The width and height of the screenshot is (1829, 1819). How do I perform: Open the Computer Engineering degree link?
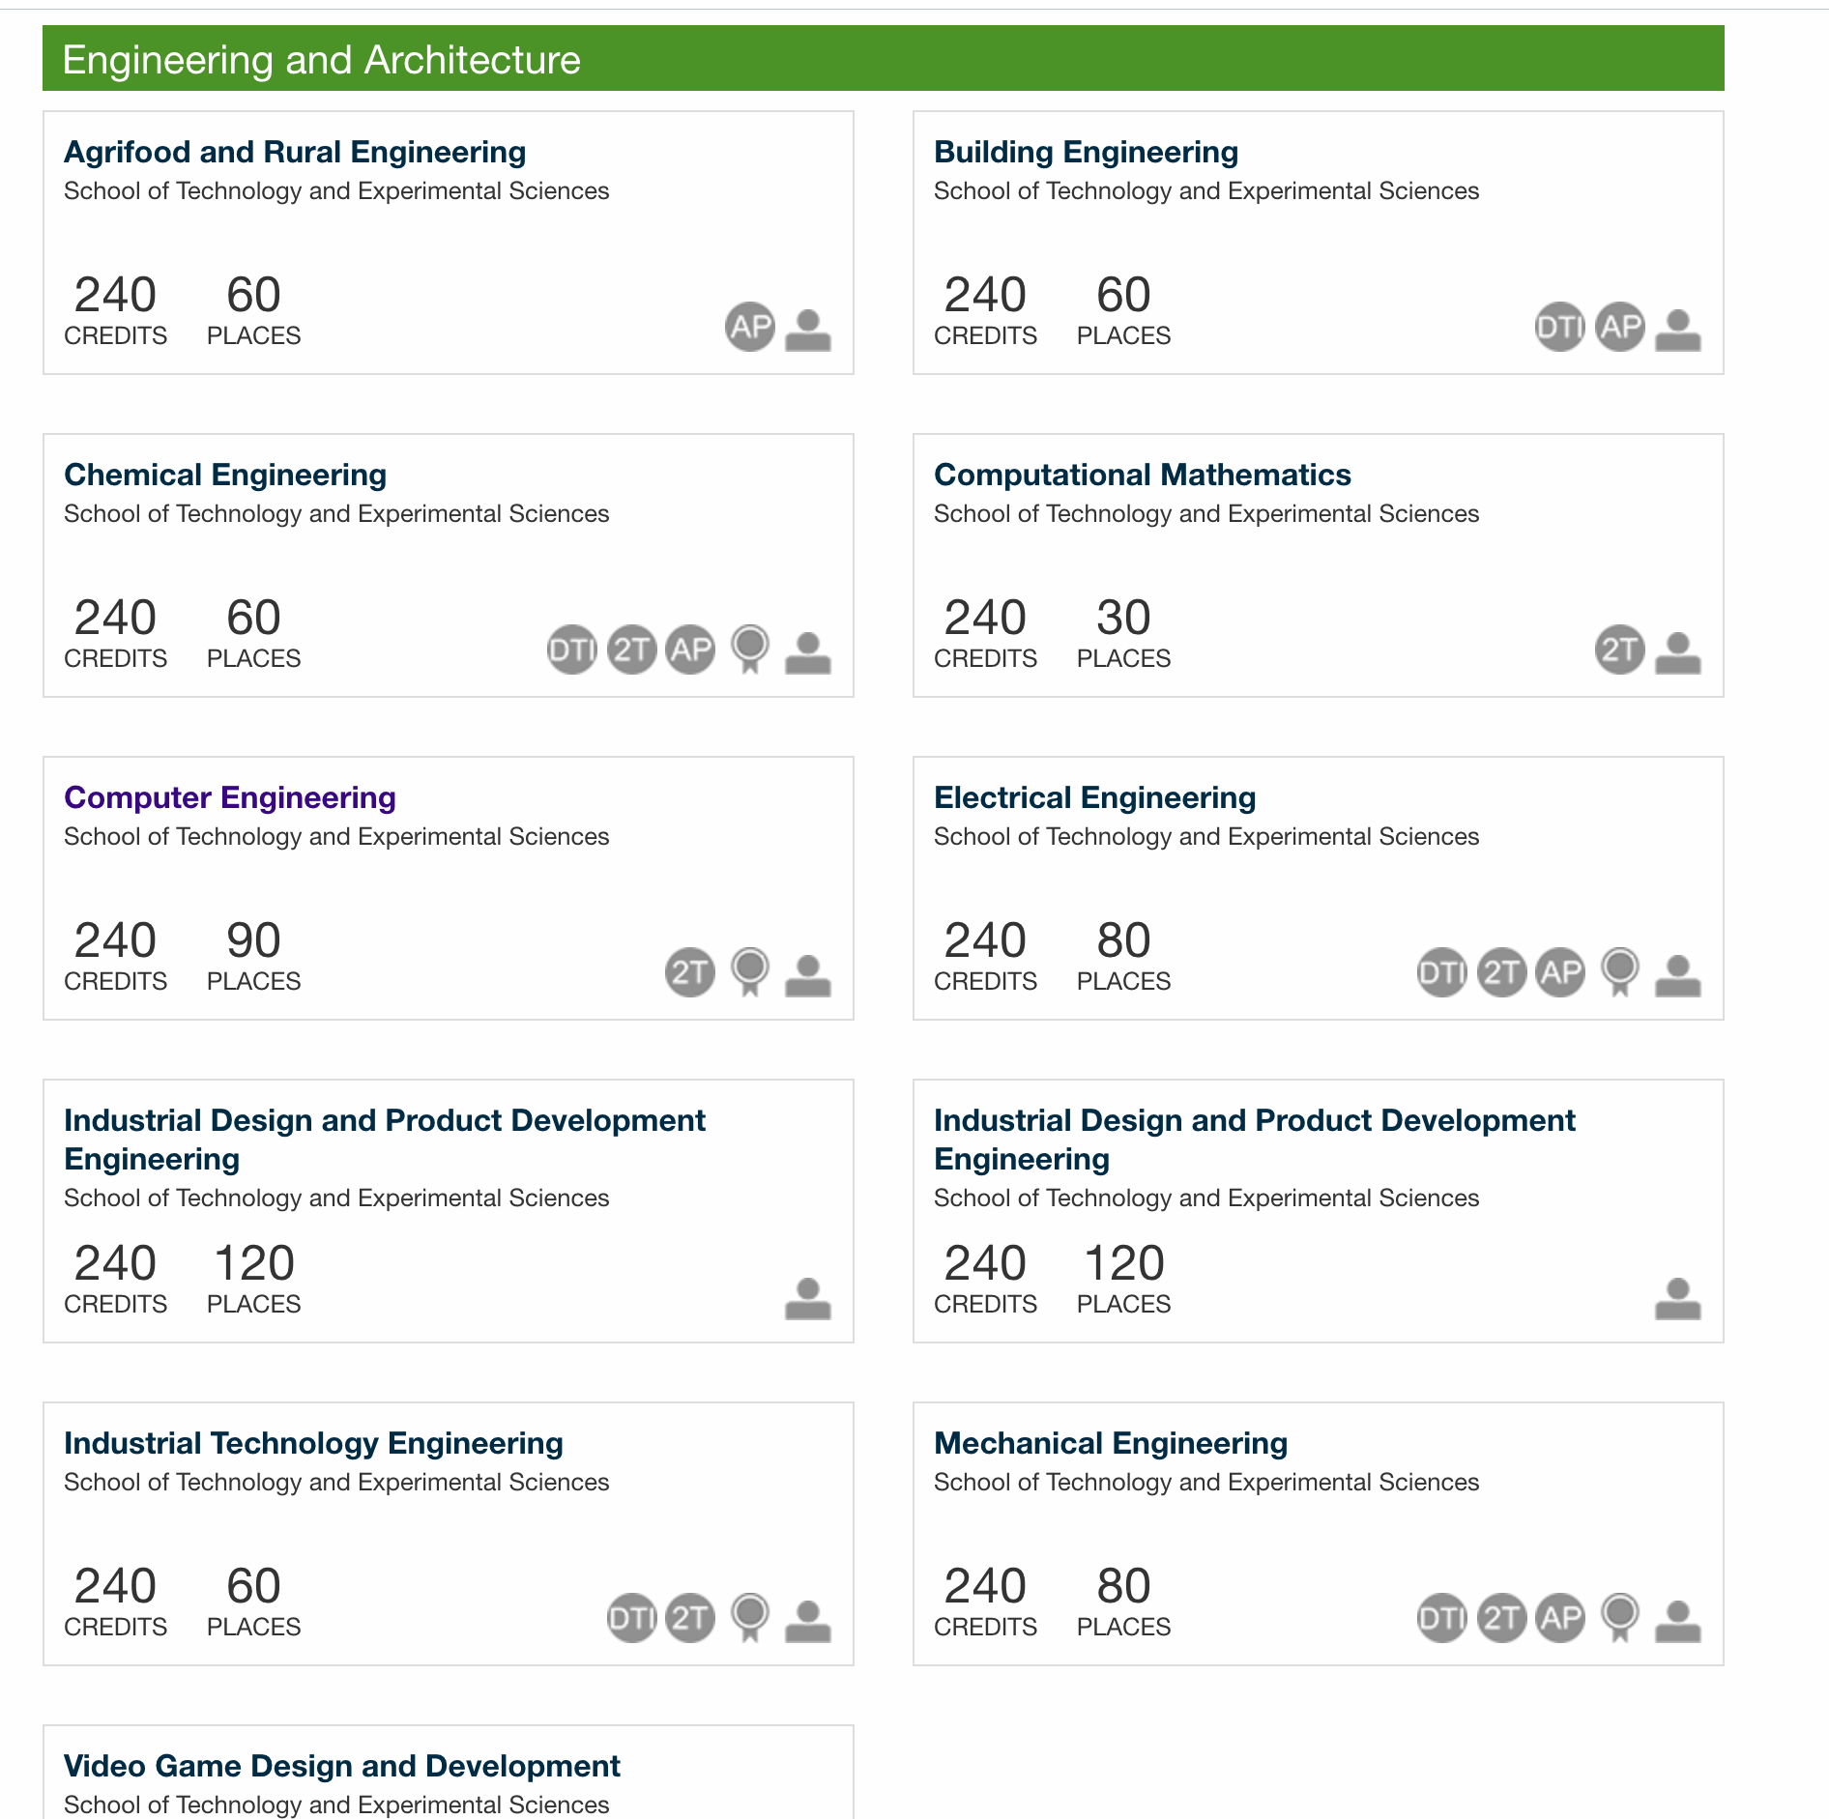(230, 797)
